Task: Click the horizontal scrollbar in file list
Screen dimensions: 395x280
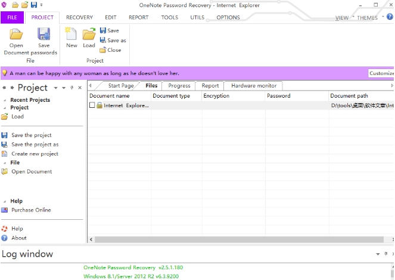Action: click(239, 239)
